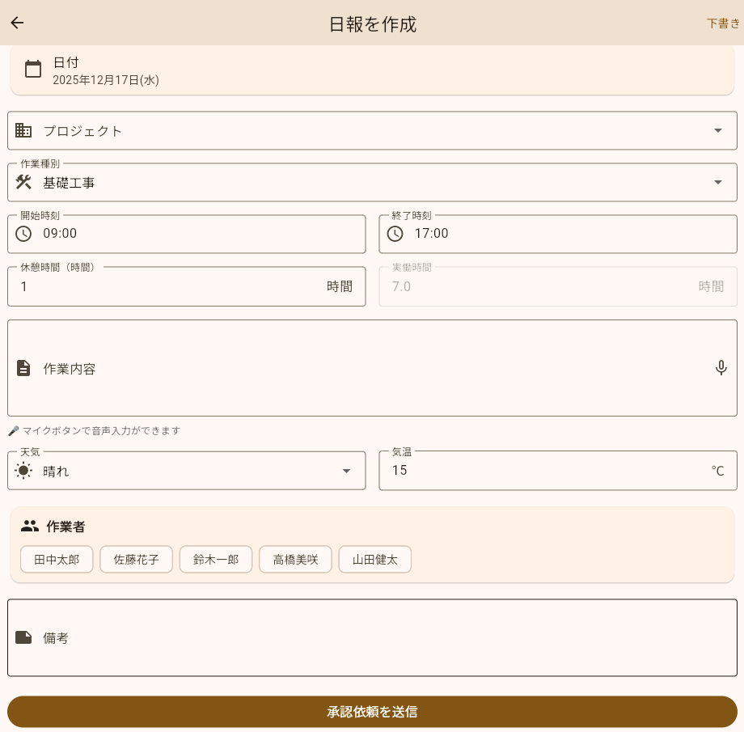Click the clock icon in 開始時刻
Image resolution: width=744 pixels, height=732 pixels.
23,234
